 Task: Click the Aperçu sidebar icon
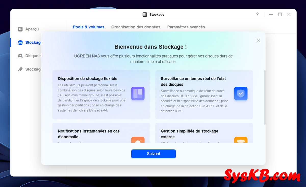pos(20,29)
